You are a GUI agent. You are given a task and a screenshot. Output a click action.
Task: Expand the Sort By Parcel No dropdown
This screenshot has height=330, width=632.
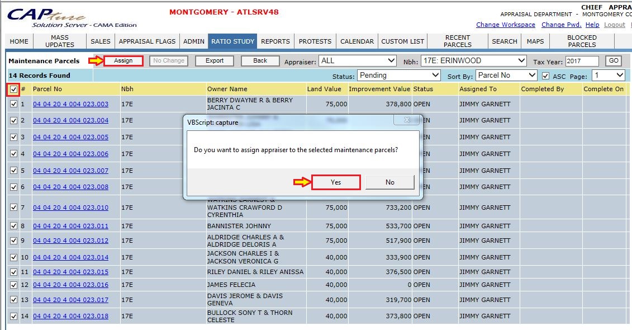coord(507,76)
